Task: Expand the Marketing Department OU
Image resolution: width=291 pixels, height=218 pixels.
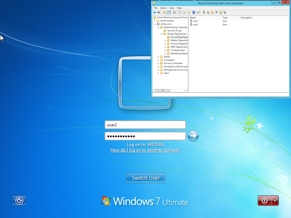Action: 165,54
